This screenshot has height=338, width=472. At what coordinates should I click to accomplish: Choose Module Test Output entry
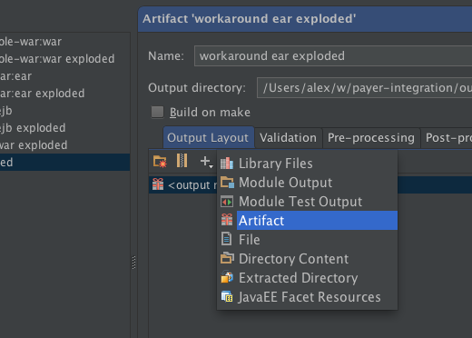(307, 202)
